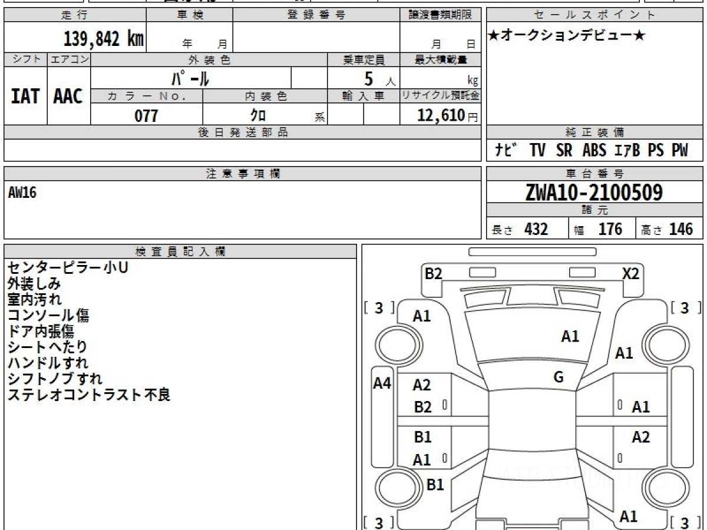The image size is (707, 530).
Task: Click the 検査員記入欄 header bar
Action: [x=180, y=251]
